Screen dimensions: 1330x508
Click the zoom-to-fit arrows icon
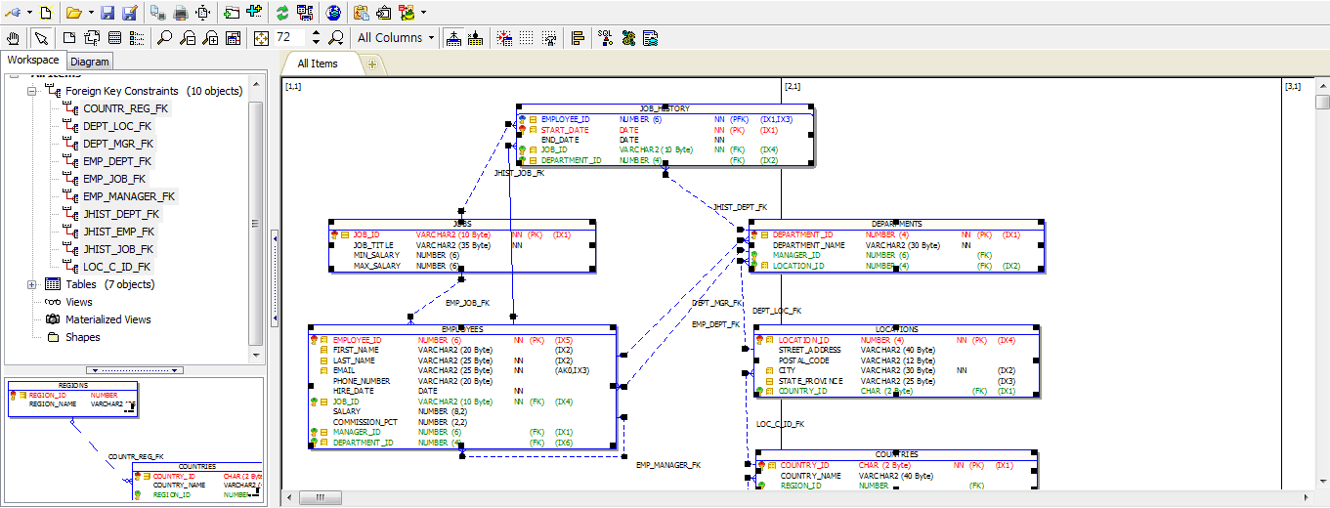(x=261, y=38)
